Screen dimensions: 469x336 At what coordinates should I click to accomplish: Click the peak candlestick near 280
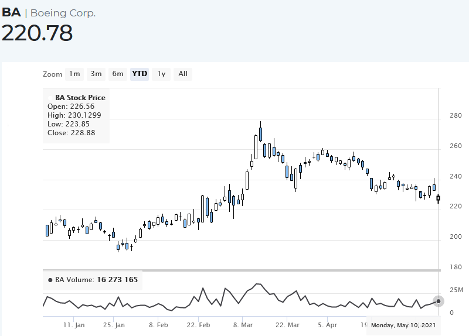pyautogui.click(x=260, y=133)
